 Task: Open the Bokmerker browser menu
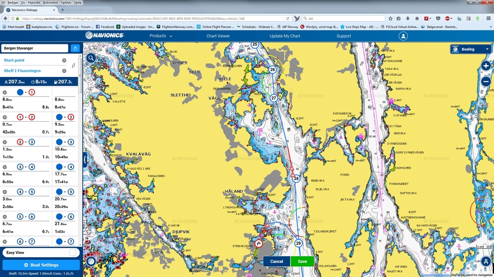(x=50, y=2)
